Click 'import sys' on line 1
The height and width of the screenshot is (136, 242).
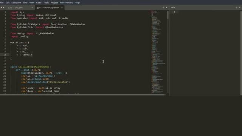click(17, 12)
